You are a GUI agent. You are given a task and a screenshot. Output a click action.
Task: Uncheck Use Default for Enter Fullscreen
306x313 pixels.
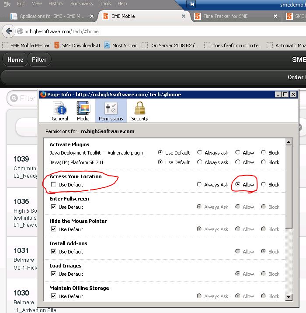pos(53,207)
